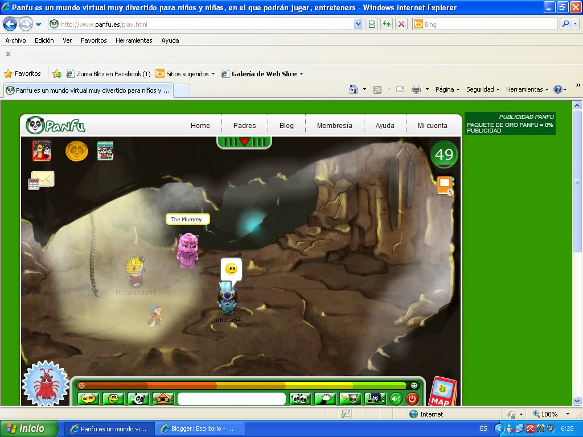Open the two pandas friends list button
The image size is (583, 437).
click(299, 399)
